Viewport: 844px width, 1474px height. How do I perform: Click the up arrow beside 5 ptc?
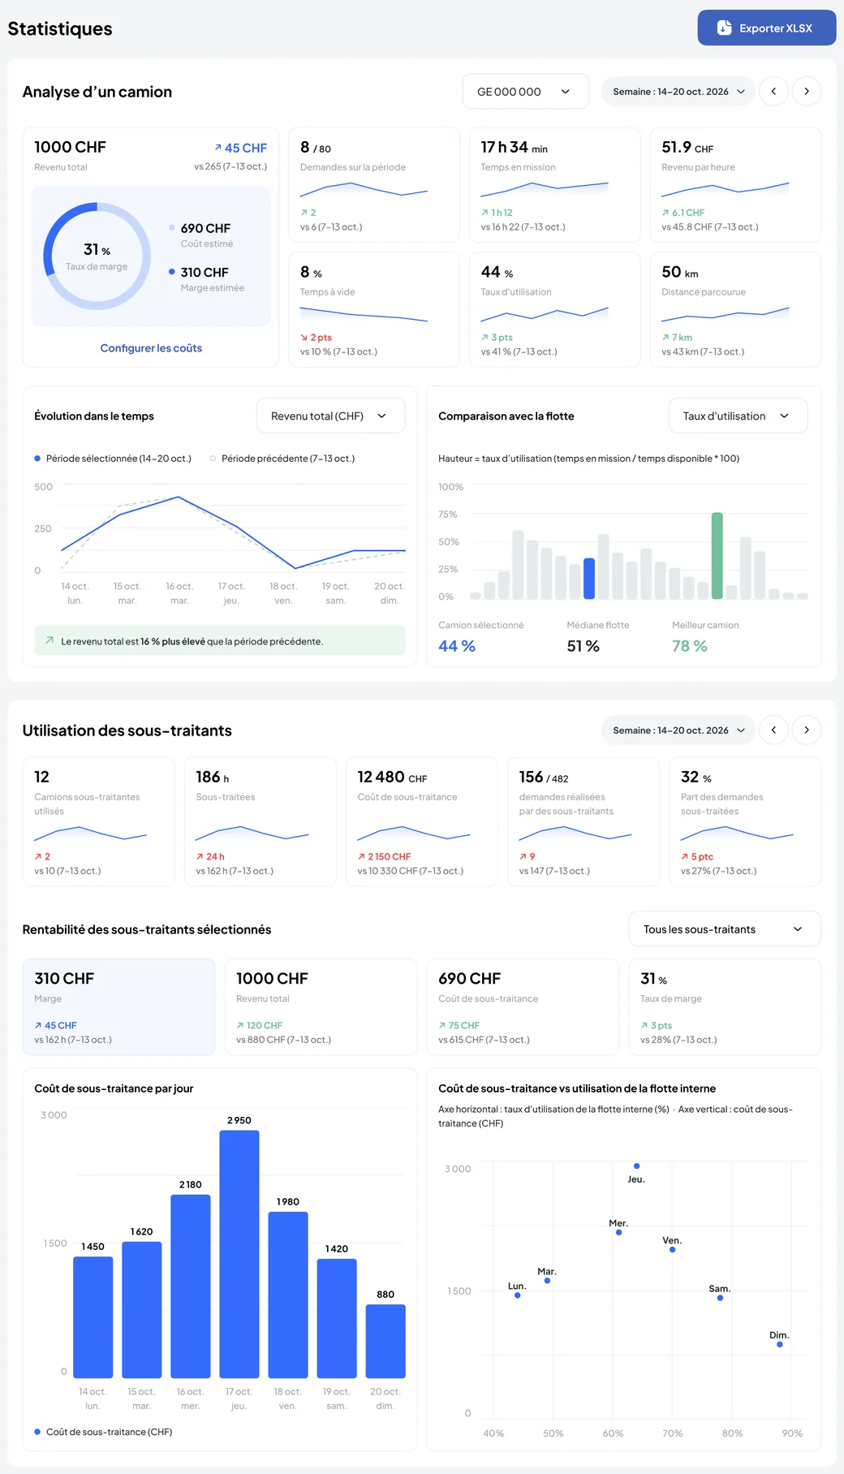(685, 856)
